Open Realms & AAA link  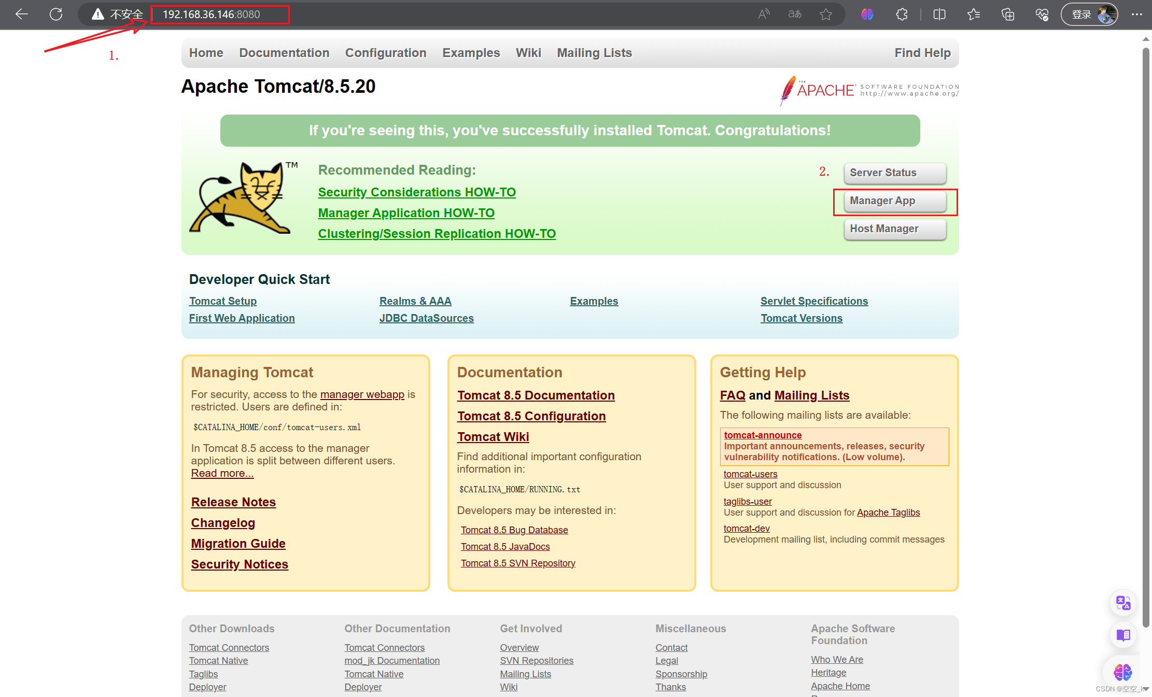click(415, 301)
